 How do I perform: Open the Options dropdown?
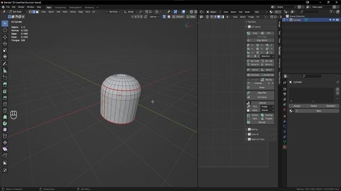tap(154, 16)
